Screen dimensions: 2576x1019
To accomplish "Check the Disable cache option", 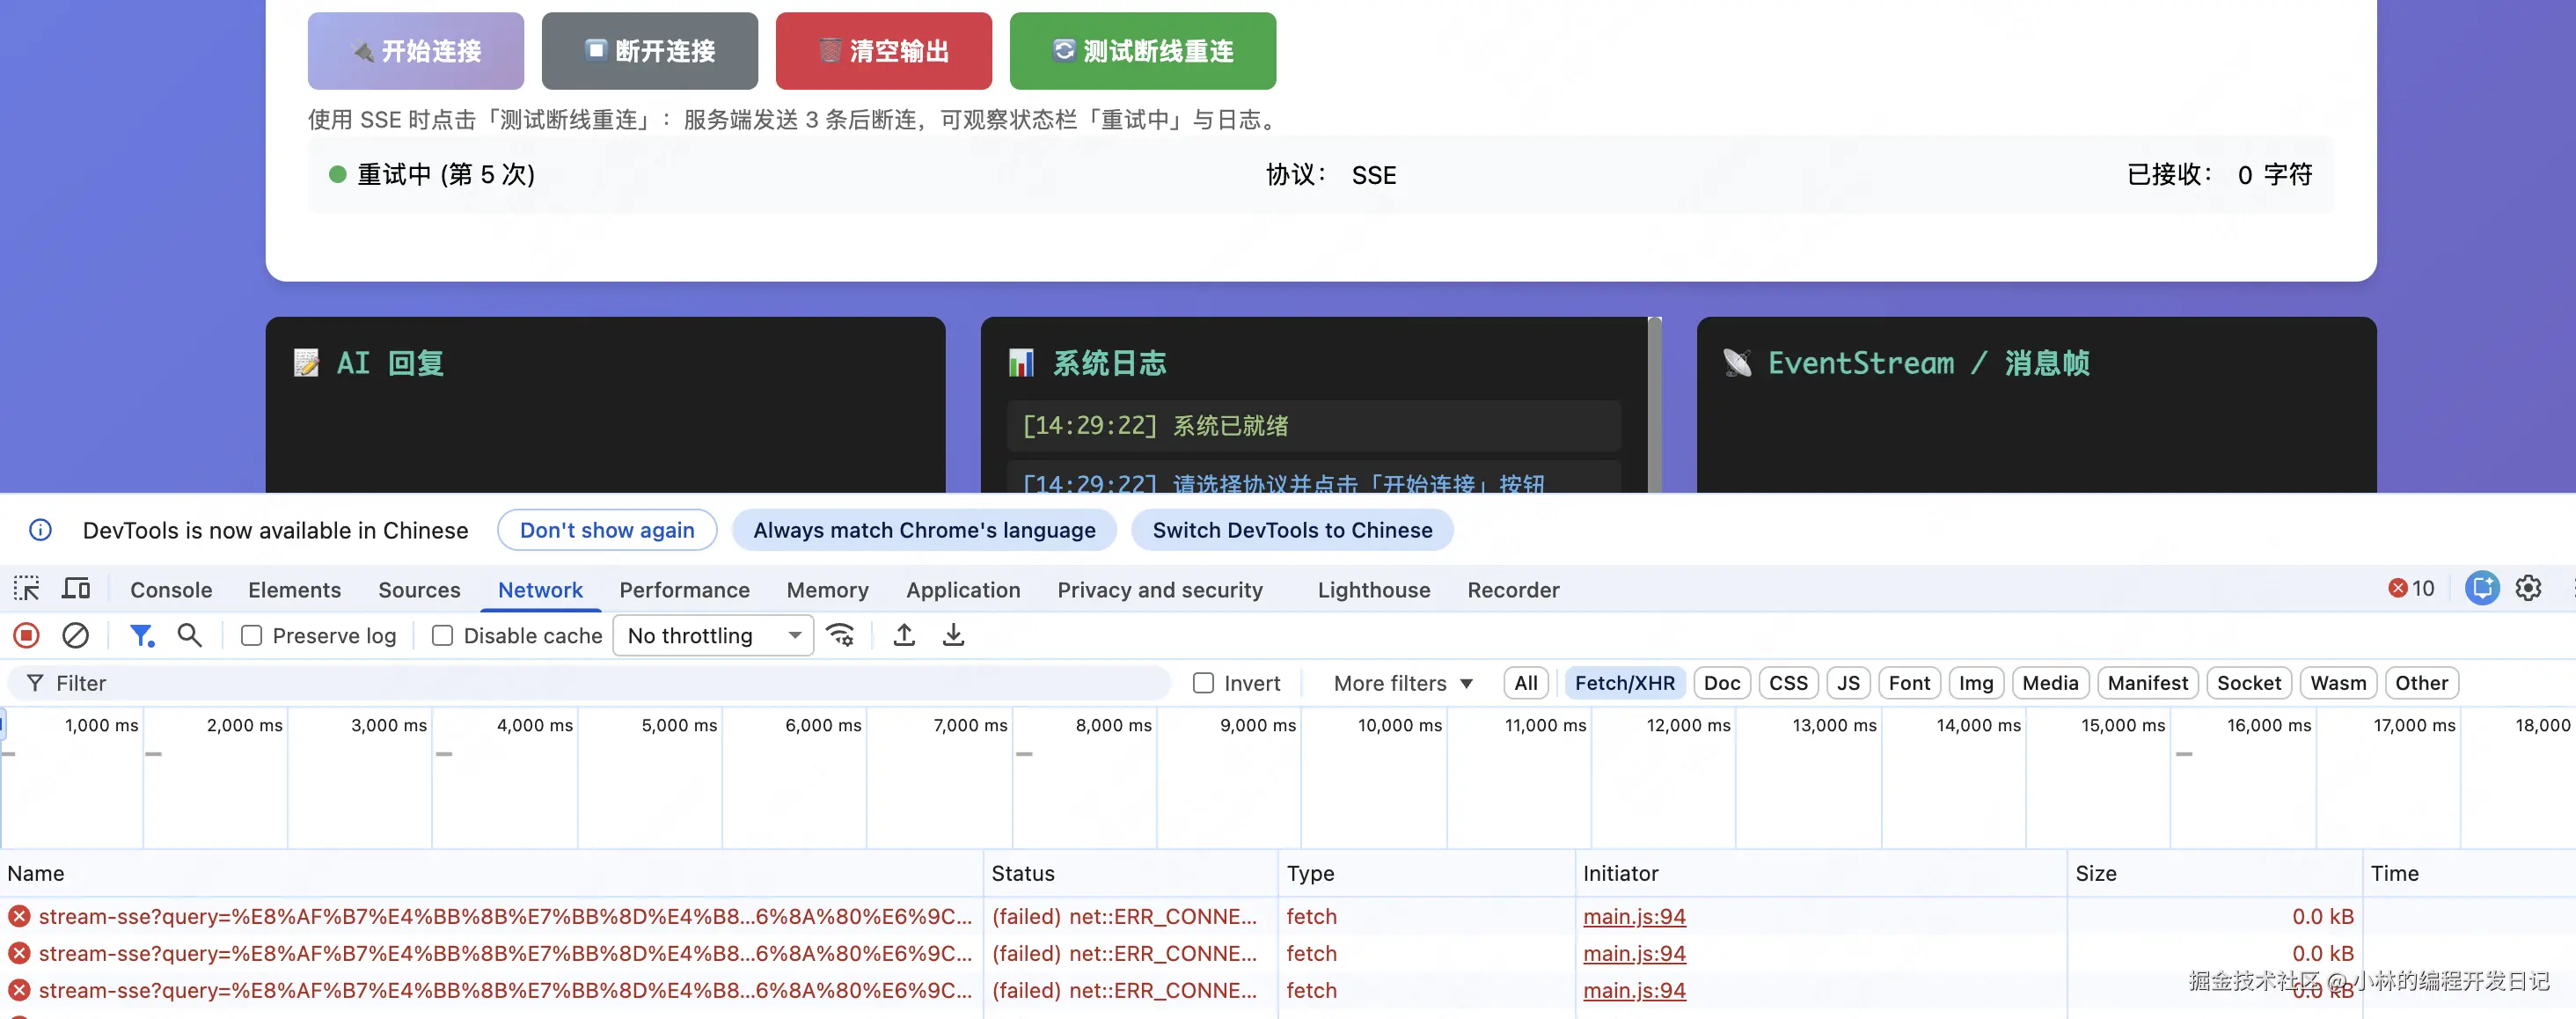I will 443,636.
